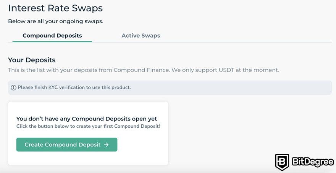
Task: Switch to the Active Swaps tab
Action: 141,35
